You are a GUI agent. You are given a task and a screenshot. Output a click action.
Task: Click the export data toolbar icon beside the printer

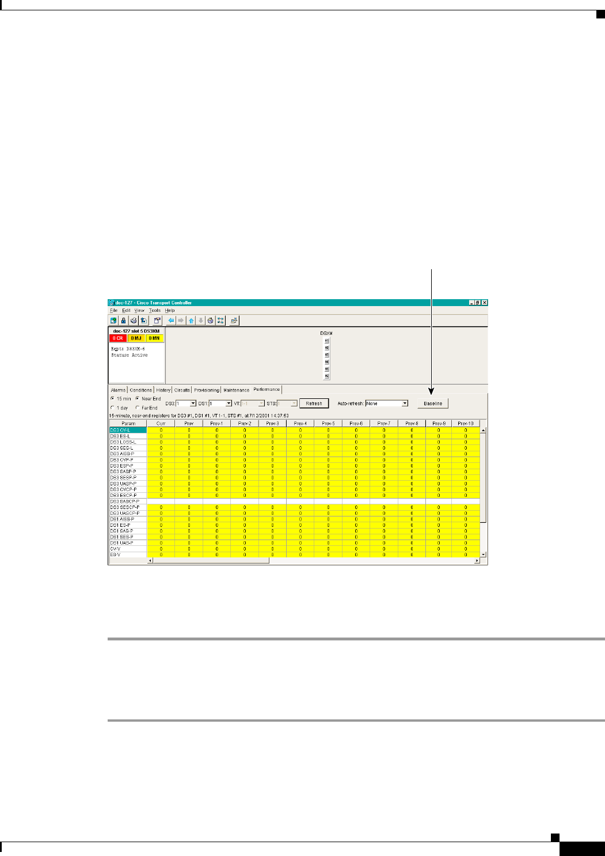pos(144,320)
